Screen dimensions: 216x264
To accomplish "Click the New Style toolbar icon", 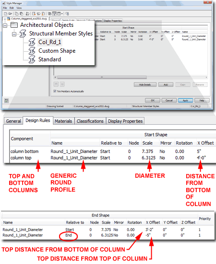I will click(x=34, y=13).
